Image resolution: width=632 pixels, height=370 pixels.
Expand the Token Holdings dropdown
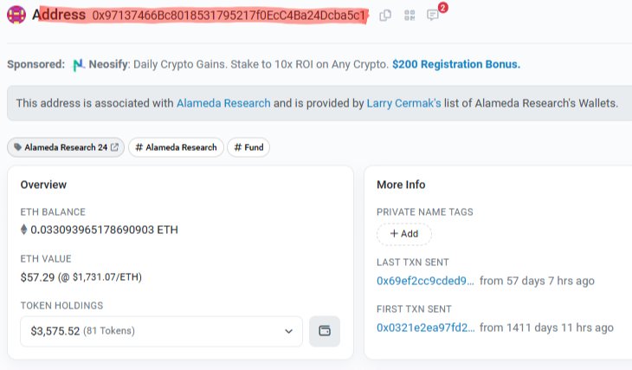[x=161, y=331]
